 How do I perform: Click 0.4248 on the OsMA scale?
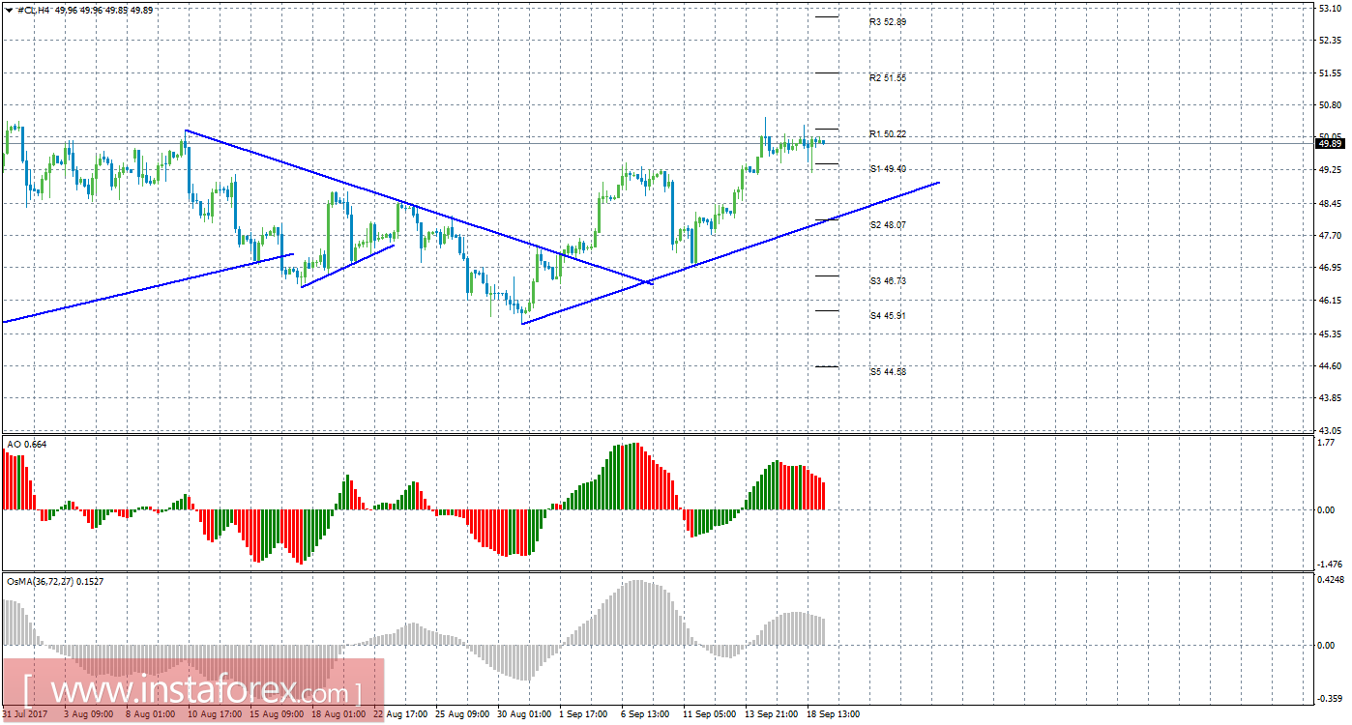tap(1332, 580)
